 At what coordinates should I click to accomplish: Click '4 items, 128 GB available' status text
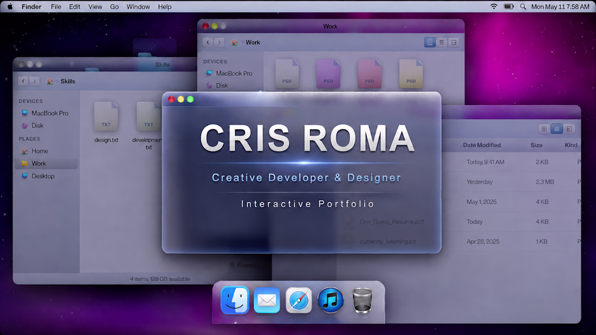coord(160,279)
